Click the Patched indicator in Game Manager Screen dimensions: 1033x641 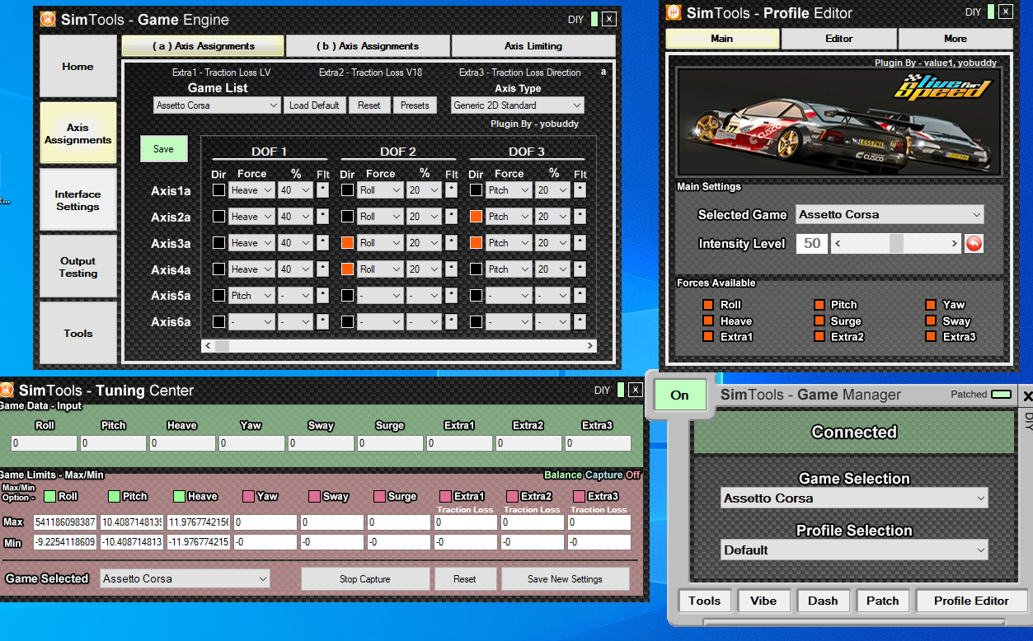1002,395
